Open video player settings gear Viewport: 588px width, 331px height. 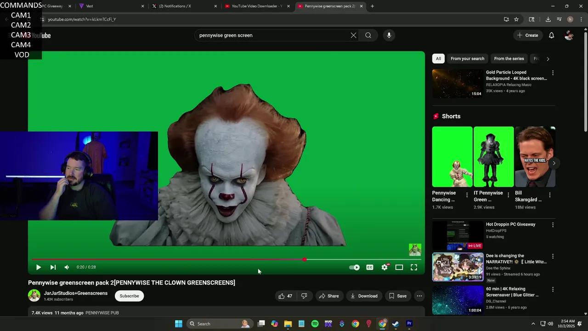pos(384,267)
